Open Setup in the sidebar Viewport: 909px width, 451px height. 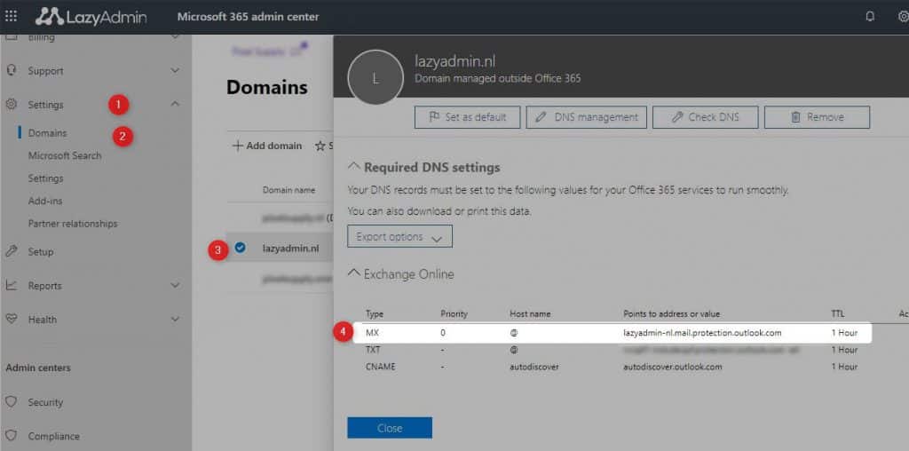(41, 252)
